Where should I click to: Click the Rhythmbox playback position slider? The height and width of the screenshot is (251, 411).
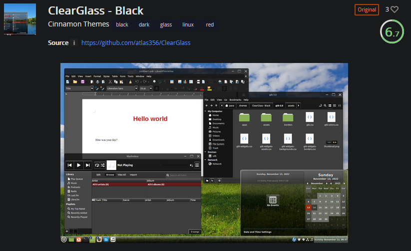tap(175, 165)
